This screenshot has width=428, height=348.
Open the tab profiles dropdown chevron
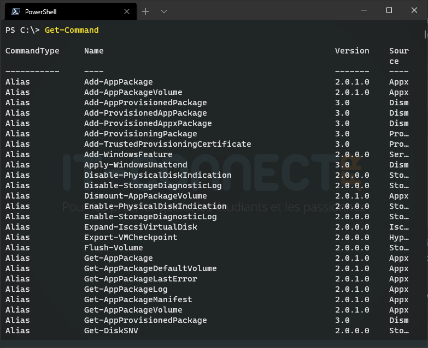(x=164, y=11)
